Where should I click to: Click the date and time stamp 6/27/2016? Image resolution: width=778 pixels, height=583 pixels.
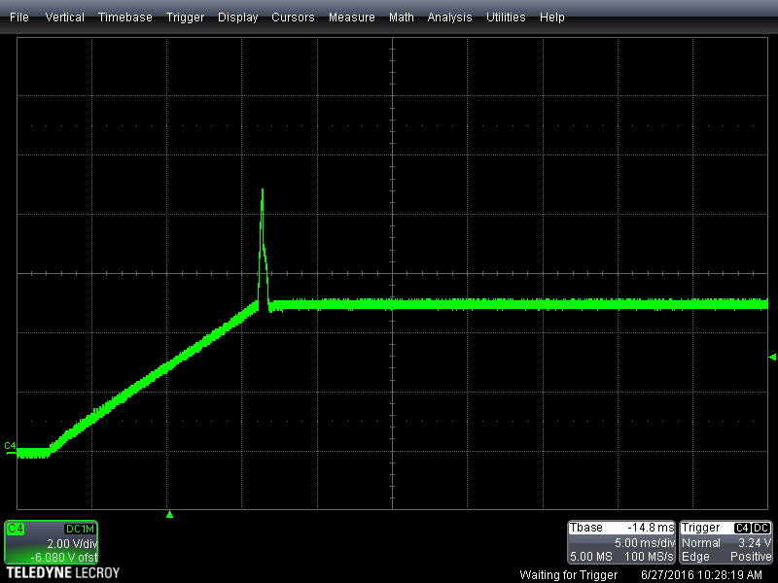701,575
